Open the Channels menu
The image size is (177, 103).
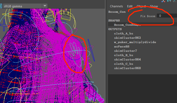tap(116, 6)
